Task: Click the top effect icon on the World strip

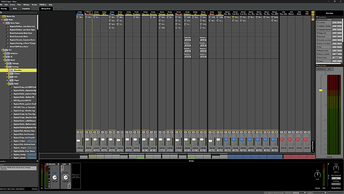Action: click(x=201, y=17)
